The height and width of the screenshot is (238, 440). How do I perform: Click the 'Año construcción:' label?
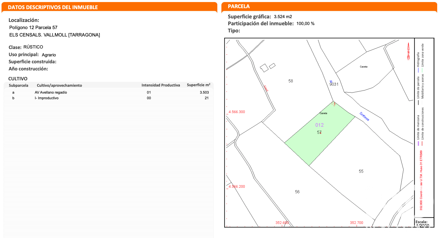pyautogui.click(x=28, y=69)
